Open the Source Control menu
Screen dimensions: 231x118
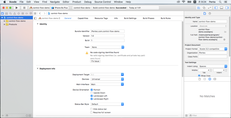point(102,2)
